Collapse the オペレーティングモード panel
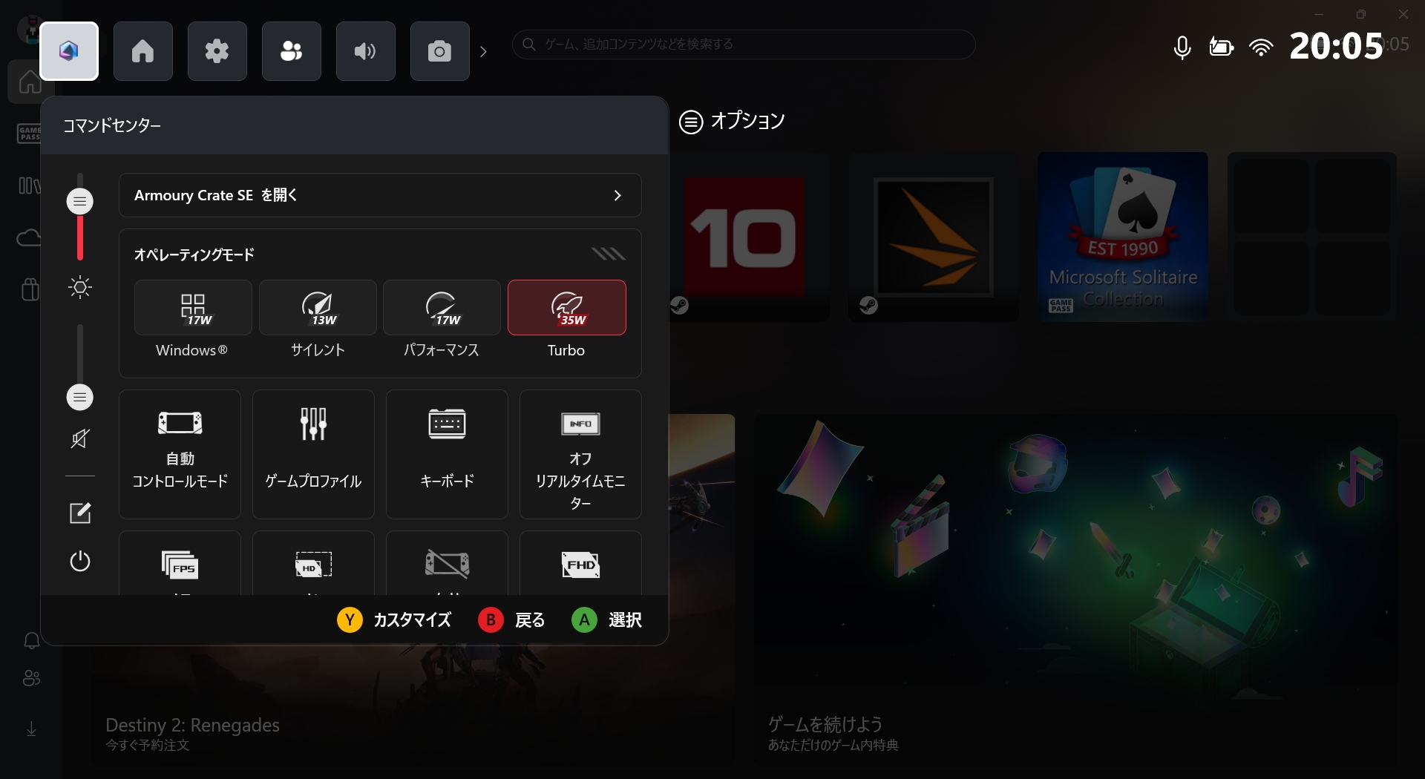 click(608, 253)
